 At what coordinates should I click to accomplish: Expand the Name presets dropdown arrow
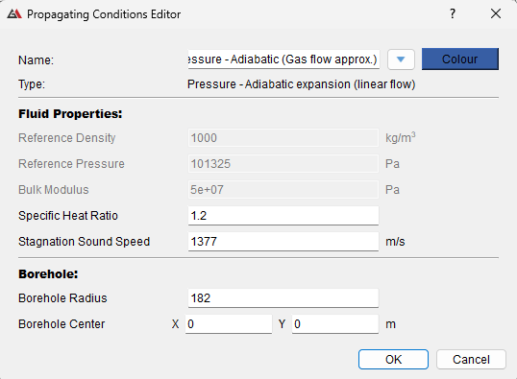(401, 59)
